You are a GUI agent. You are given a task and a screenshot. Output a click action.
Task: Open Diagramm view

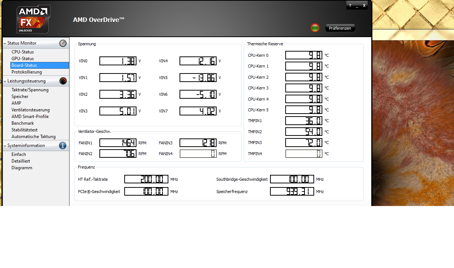22,168
